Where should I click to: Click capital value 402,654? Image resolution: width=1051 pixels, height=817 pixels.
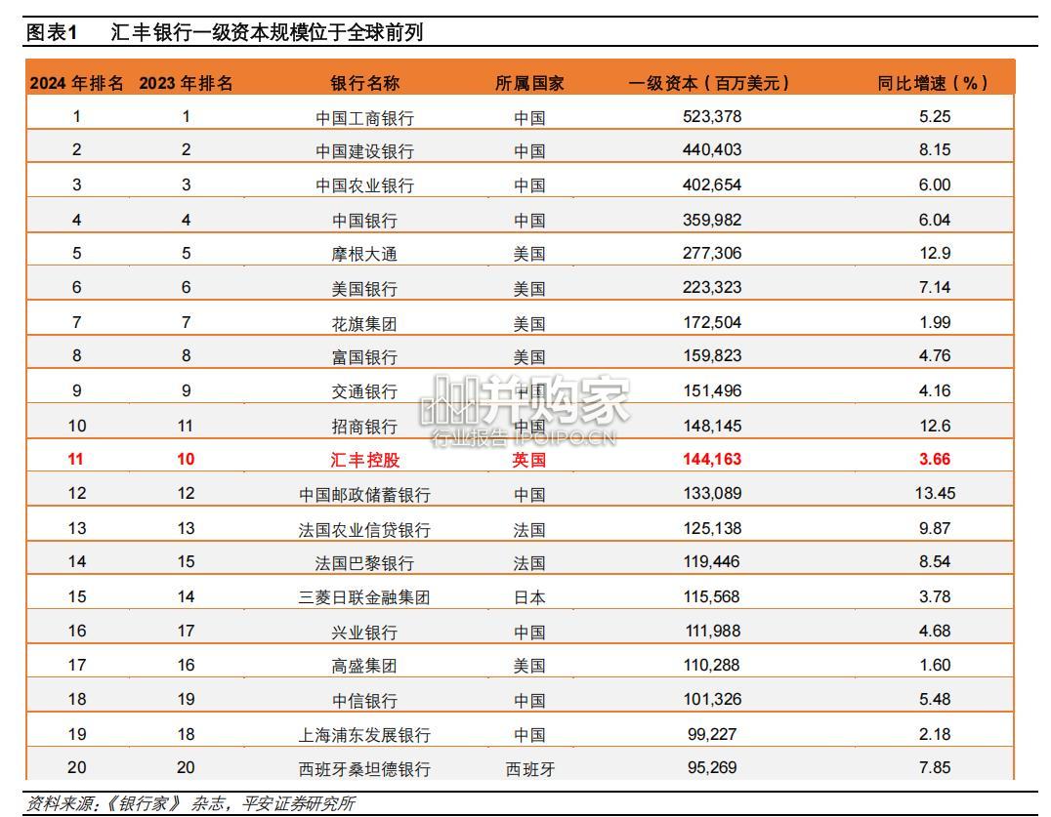point(712,184)
